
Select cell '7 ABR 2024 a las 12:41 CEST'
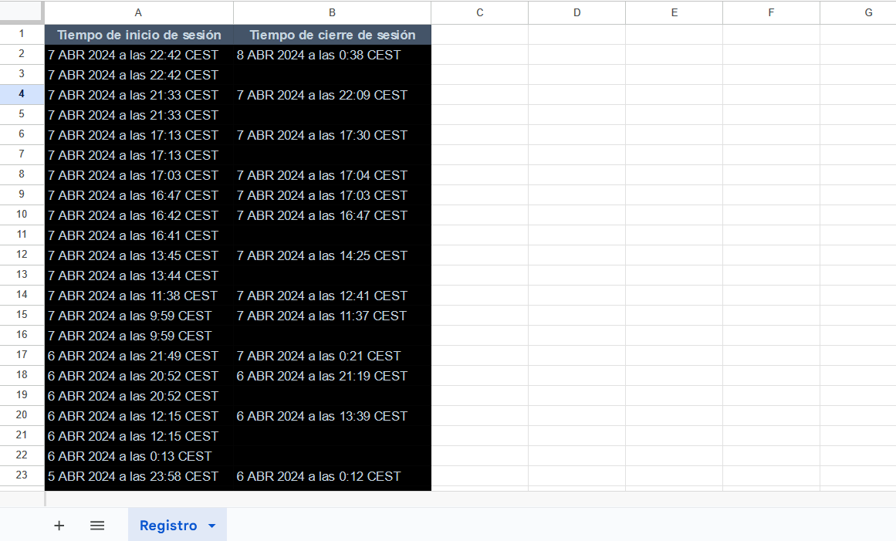coord(332,296)
